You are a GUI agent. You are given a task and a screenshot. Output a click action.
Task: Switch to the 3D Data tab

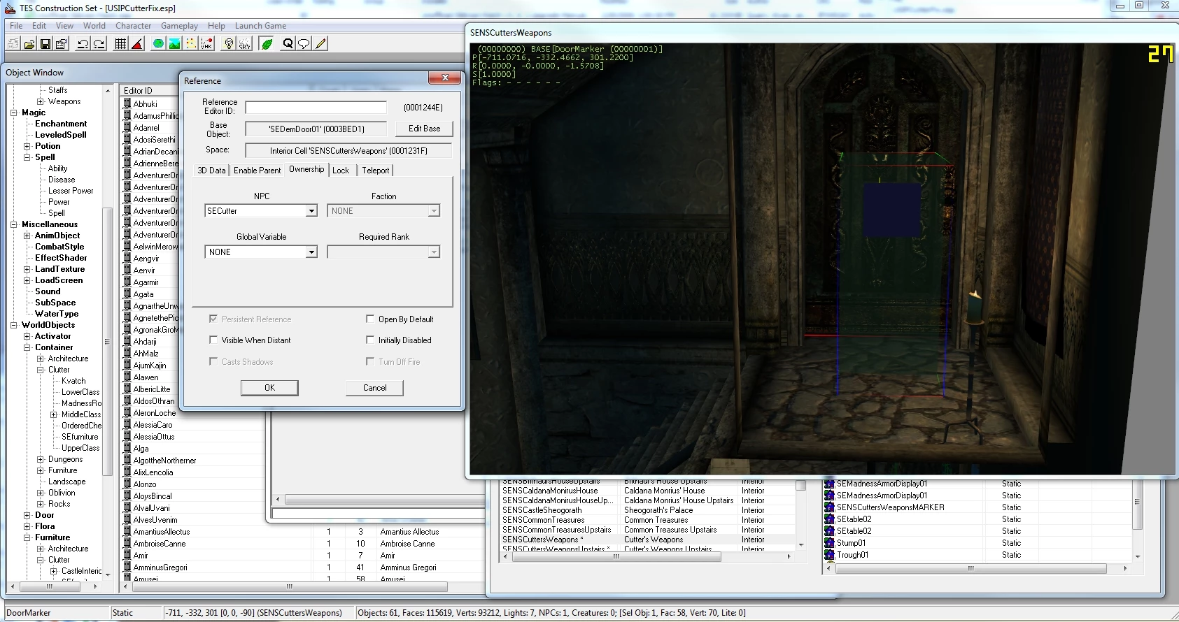pyautogui.click(x=211, y=170)
